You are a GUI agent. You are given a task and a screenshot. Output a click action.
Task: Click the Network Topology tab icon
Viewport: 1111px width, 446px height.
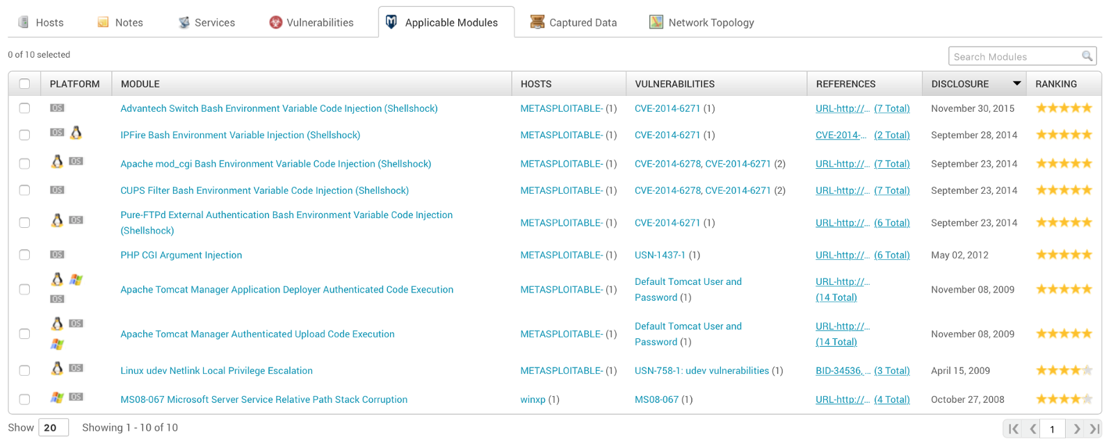coord(656,22)
